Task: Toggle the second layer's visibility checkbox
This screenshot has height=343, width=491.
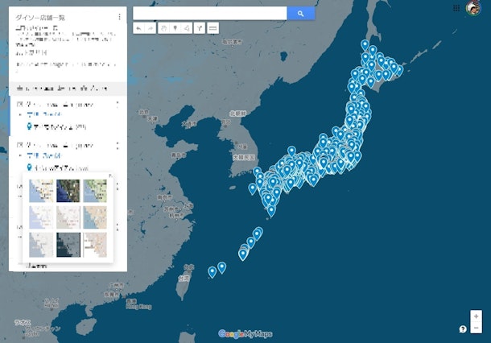Action: click(x=19, y=144)
